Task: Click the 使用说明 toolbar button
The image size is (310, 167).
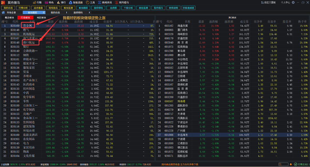Action: coord(173,8)
